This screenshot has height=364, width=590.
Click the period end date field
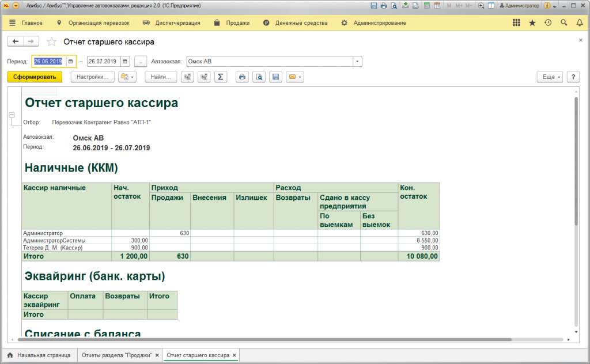[x=103, y=61]
